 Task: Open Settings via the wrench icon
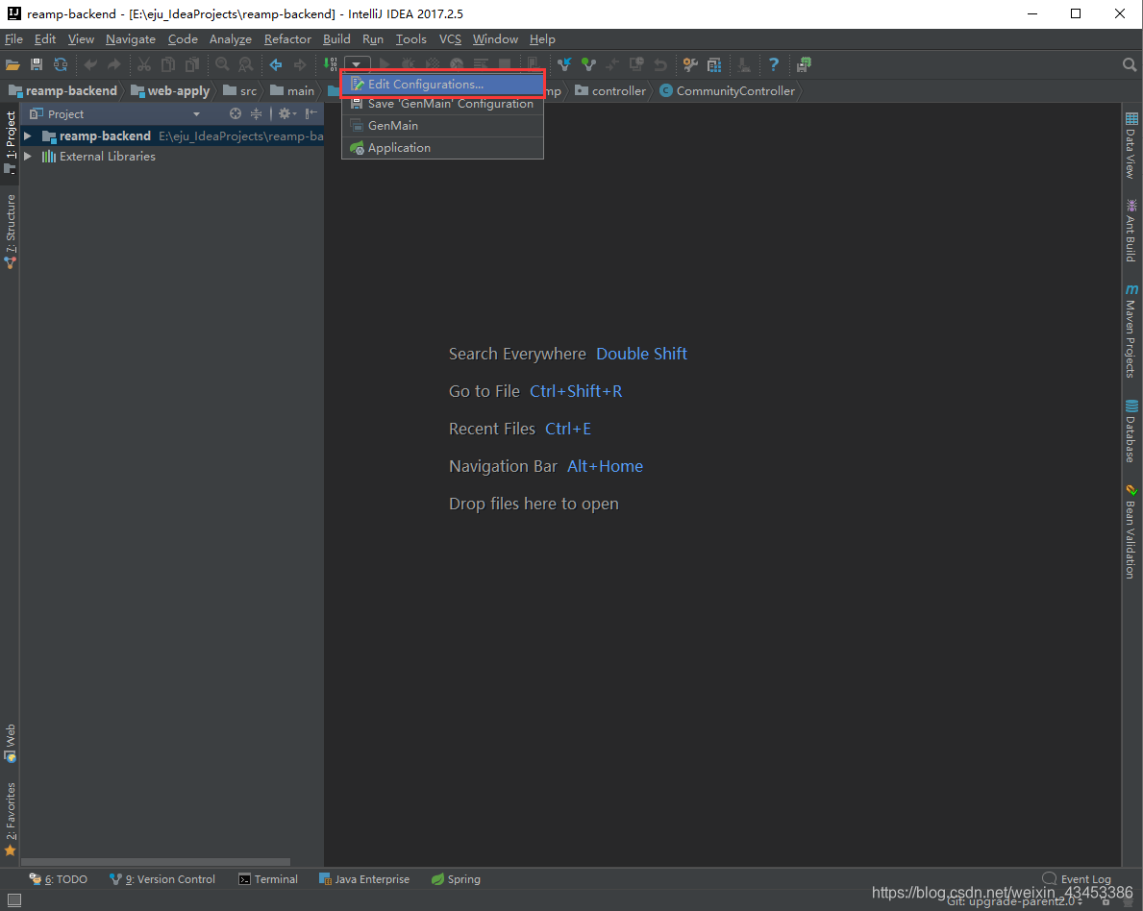(690, 64)
